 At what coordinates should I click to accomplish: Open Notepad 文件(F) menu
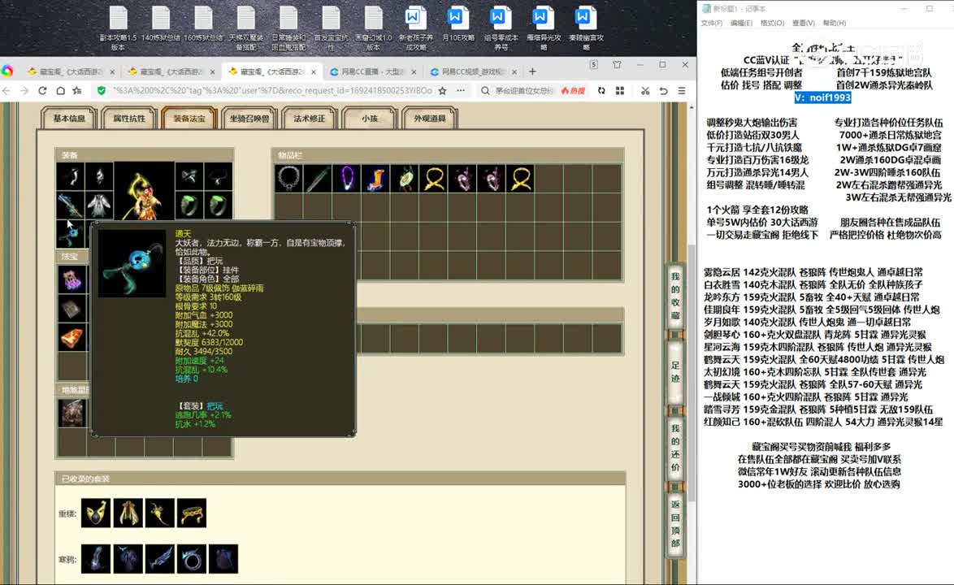click(711, 23)
